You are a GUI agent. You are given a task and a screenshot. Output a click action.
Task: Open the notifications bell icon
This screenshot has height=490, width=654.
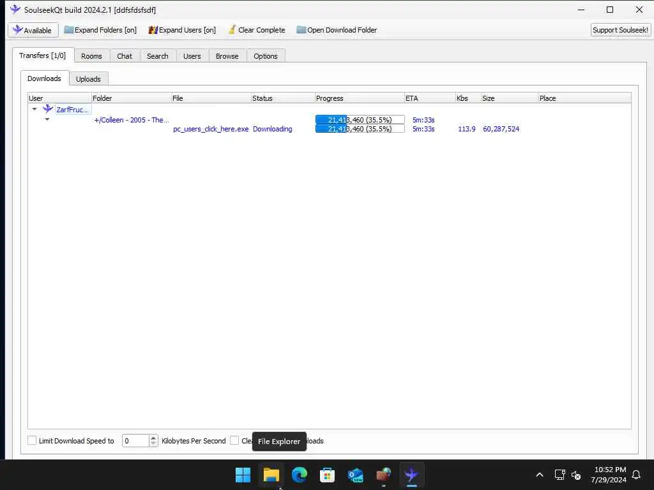point(637,475)
